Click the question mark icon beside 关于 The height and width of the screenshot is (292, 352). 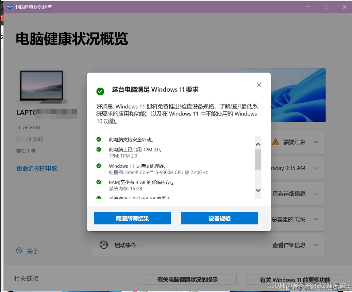19,250
